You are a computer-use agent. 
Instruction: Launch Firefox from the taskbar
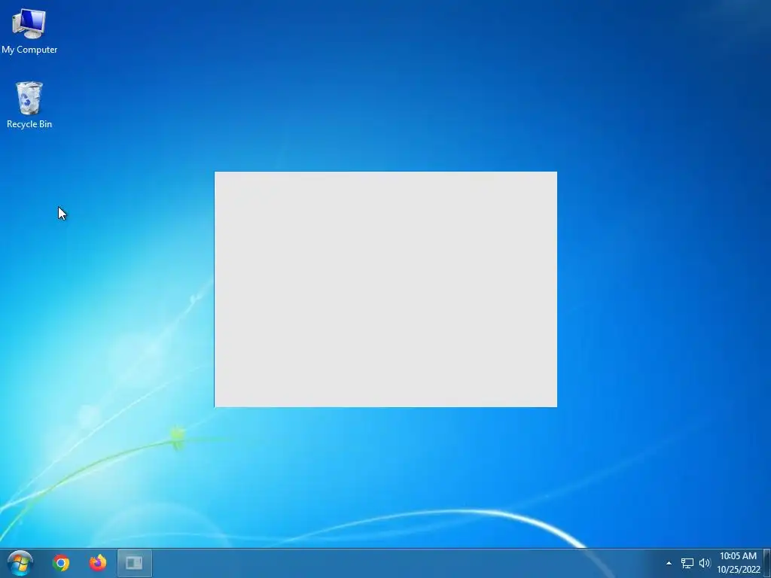coord(98,563)
